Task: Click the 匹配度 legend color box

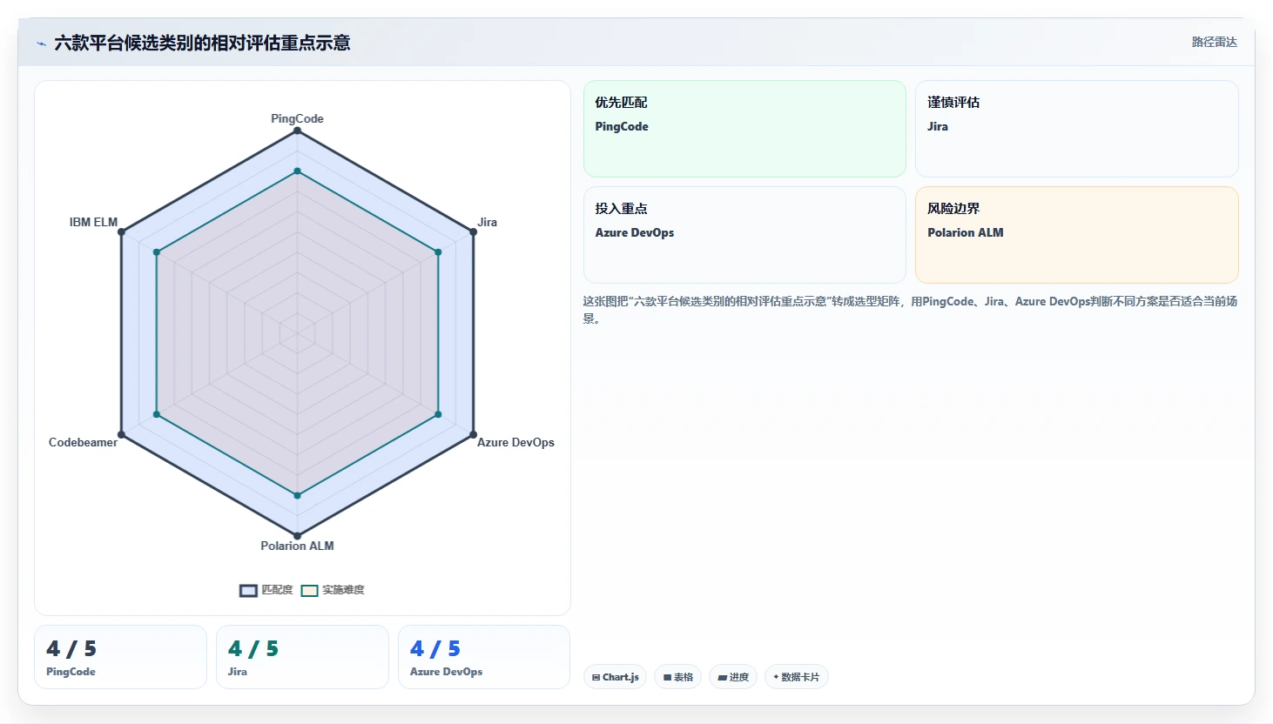Action: pyautogui.click(x=248, y=591)
